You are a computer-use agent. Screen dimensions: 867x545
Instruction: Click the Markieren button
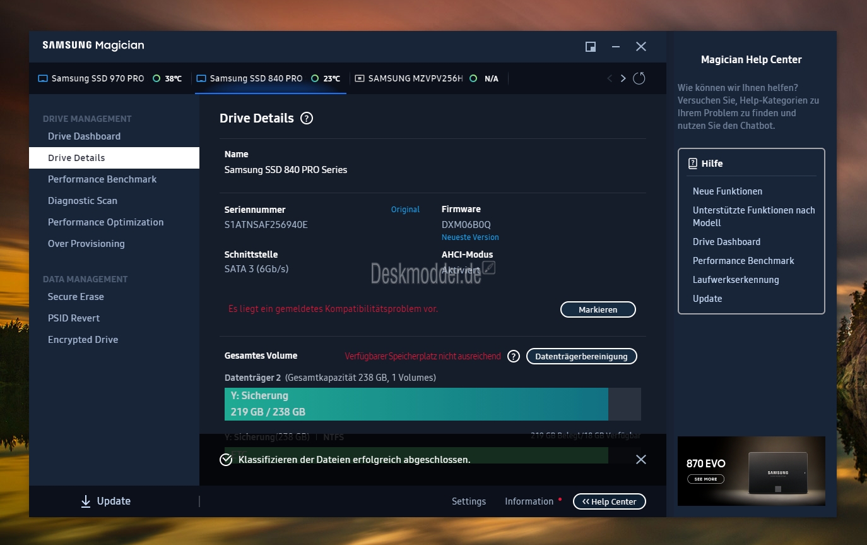(x=598, y=309)
